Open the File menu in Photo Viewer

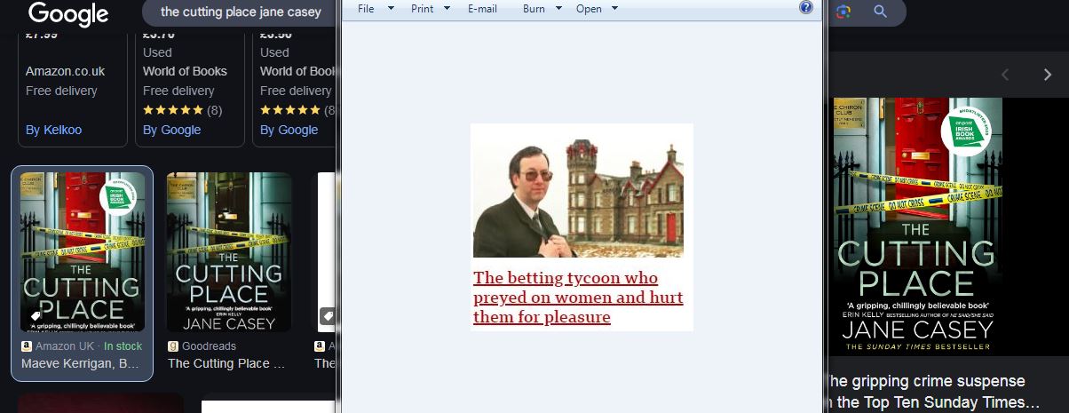tap(366, 9)
